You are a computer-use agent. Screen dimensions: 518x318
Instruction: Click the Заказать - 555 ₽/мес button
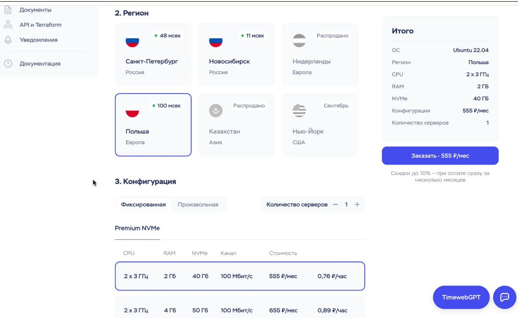[440, 155]
